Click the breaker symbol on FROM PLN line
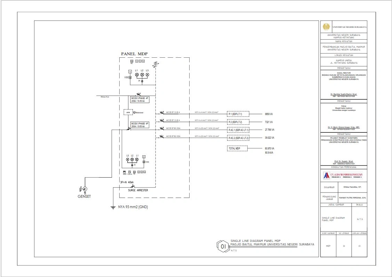Viewport: 392px width, 277px height. (138, 95)
